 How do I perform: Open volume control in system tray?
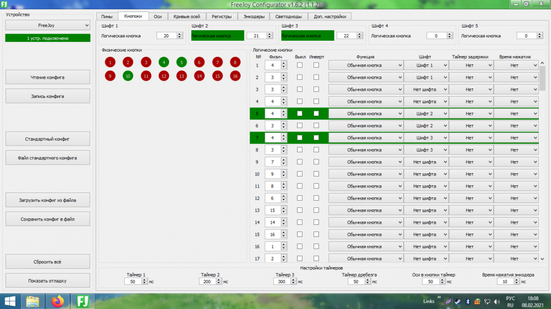click(x=497, y=302)
